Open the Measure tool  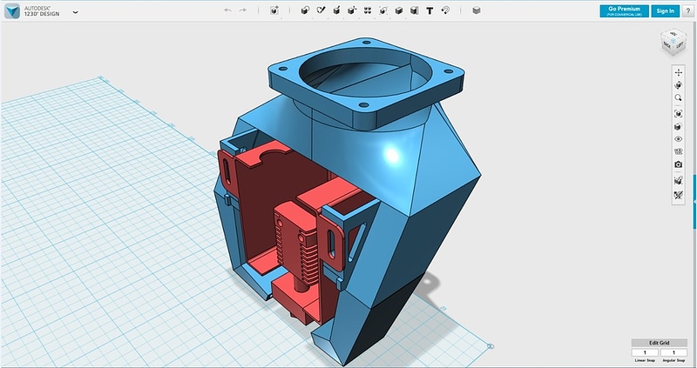pos(415,10)
